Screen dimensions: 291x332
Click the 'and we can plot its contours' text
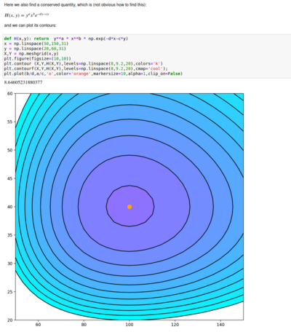coord(31,25)
